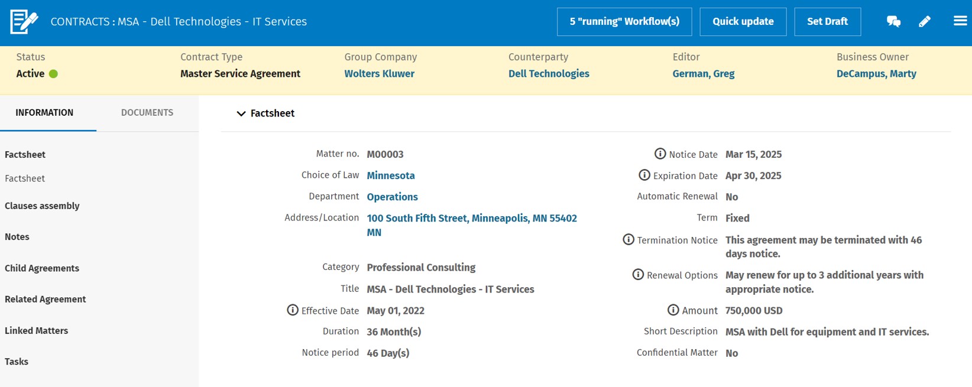
Task: Click info icon beside Notice Date
Action: pos(660,154)
